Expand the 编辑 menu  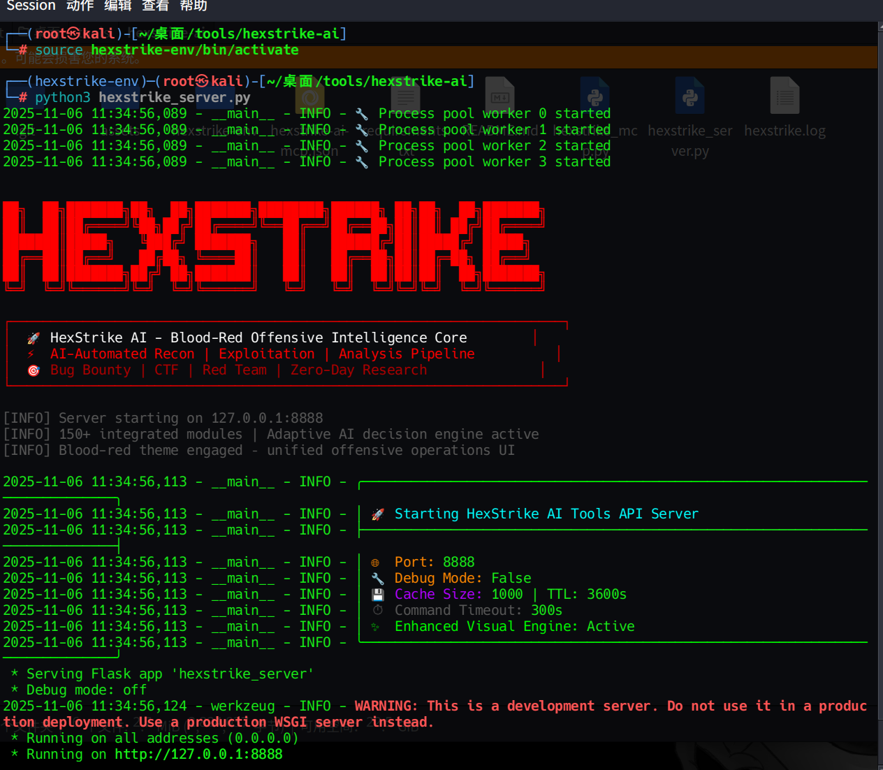[117, 6]
